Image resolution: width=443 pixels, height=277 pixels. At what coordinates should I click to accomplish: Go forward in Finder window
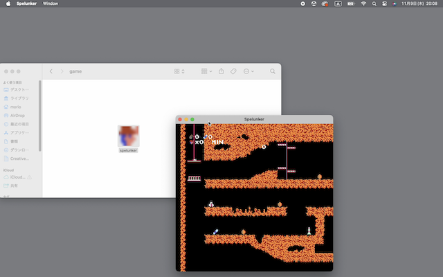tap(62, 71)
